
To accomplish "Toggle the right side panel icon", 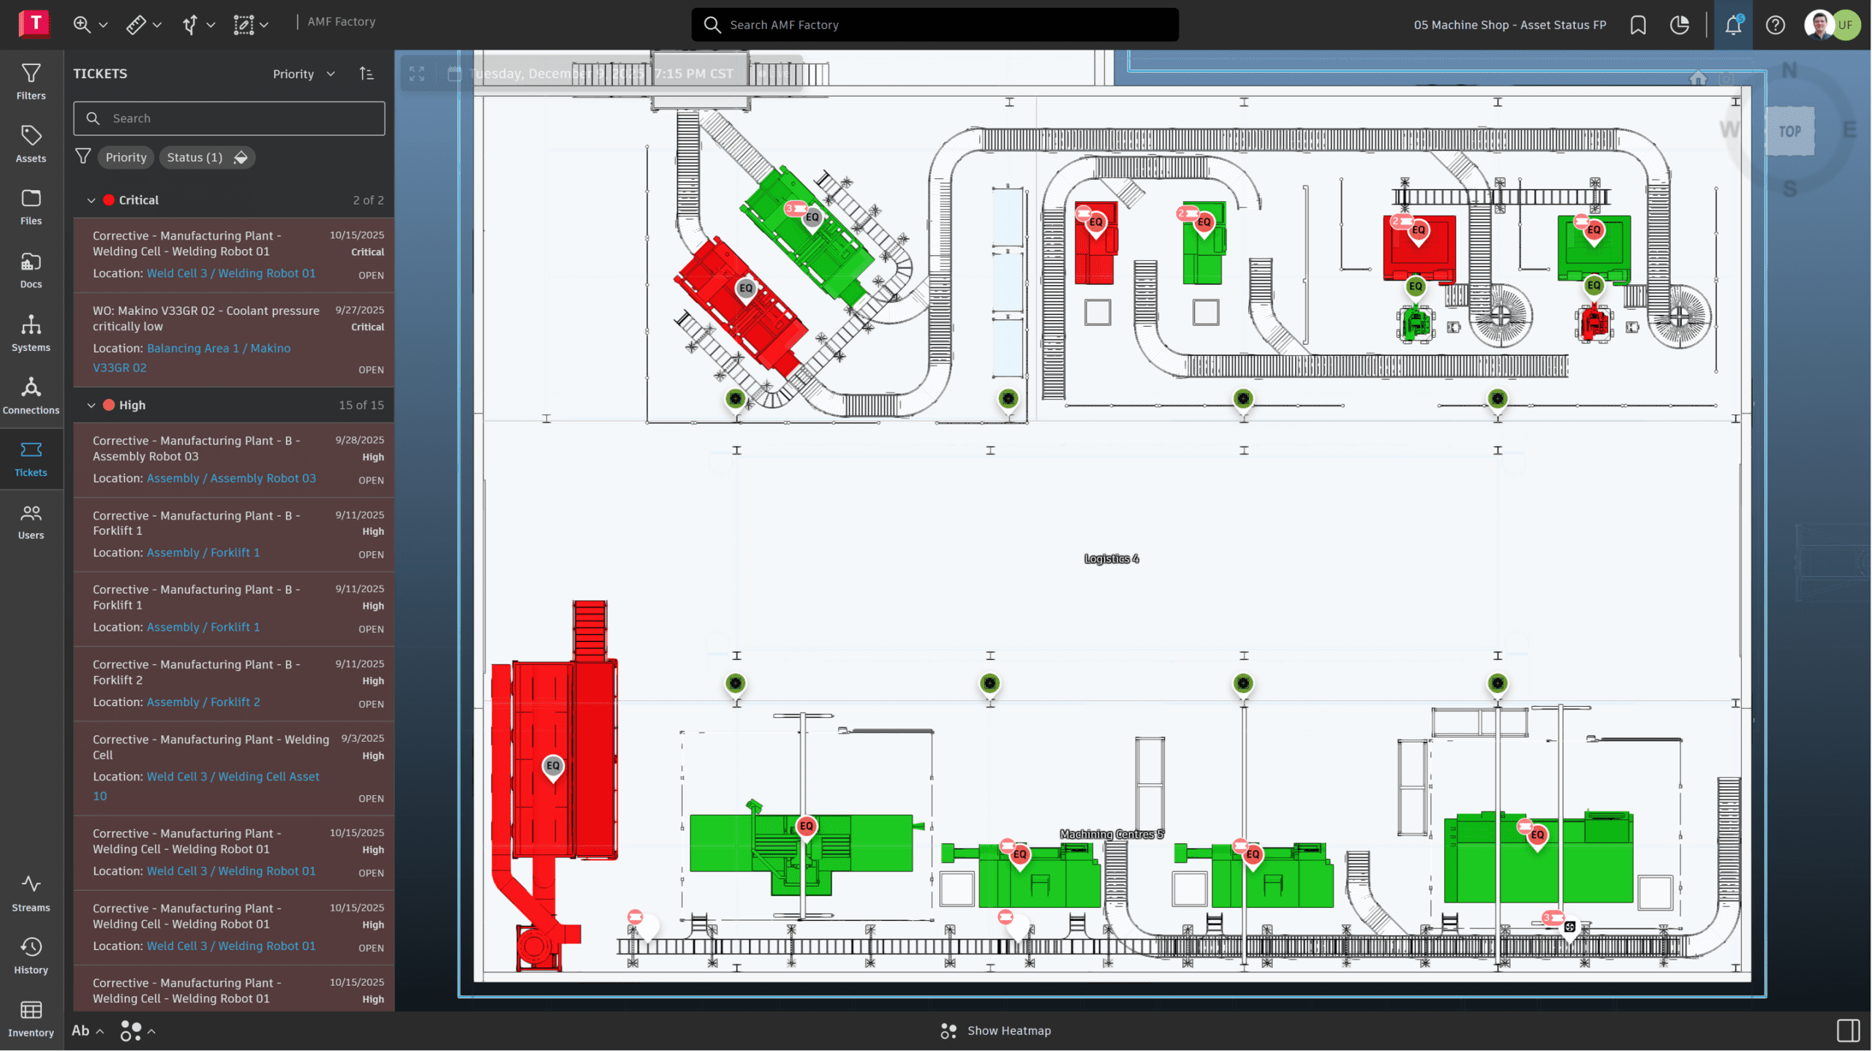I will [1848, 1031].
